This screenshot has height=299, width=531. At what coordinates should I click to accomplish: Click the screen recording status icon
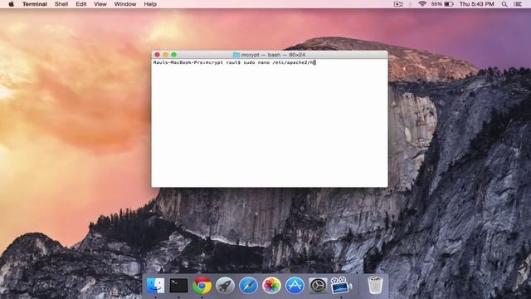click(398, 4)
